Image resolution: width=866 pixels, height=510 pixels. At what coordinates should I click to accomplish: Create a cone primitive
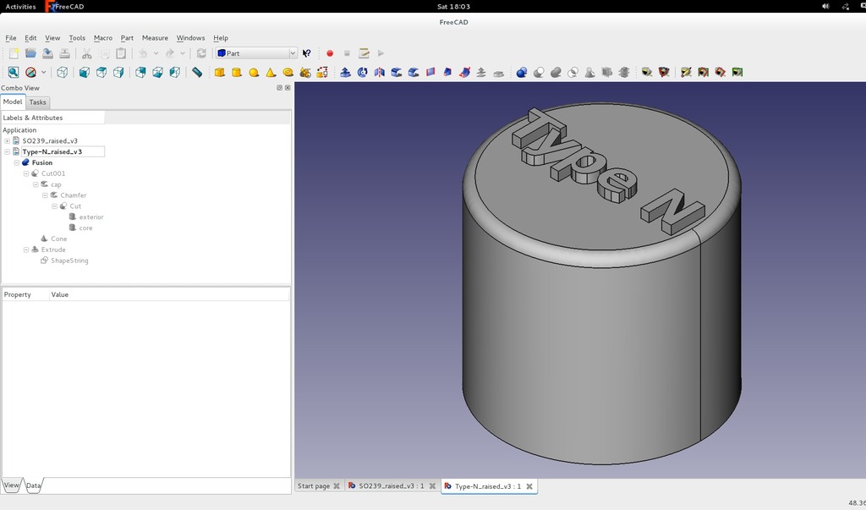pos(270,72)
